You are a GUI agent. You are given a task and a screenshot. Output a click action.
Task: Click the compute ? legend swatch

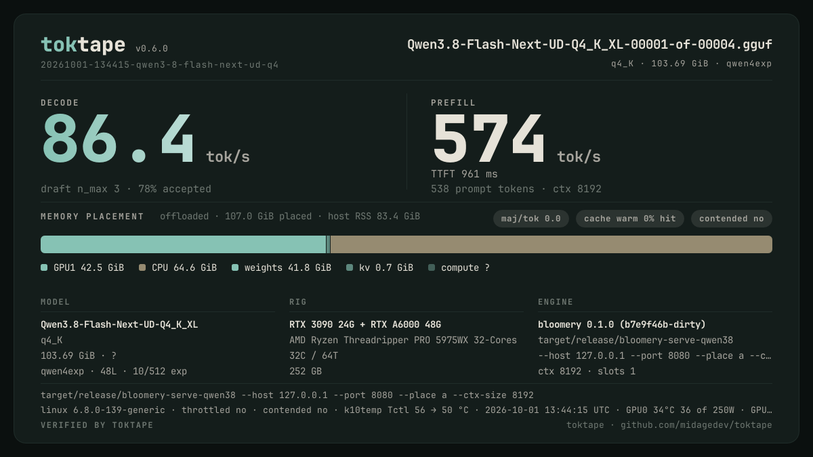(432, 267)
